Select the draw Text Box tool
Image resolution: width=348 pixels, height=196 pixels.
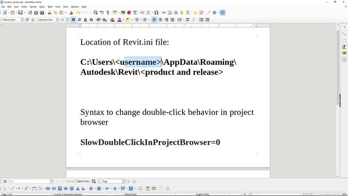[x=148, y=188]
